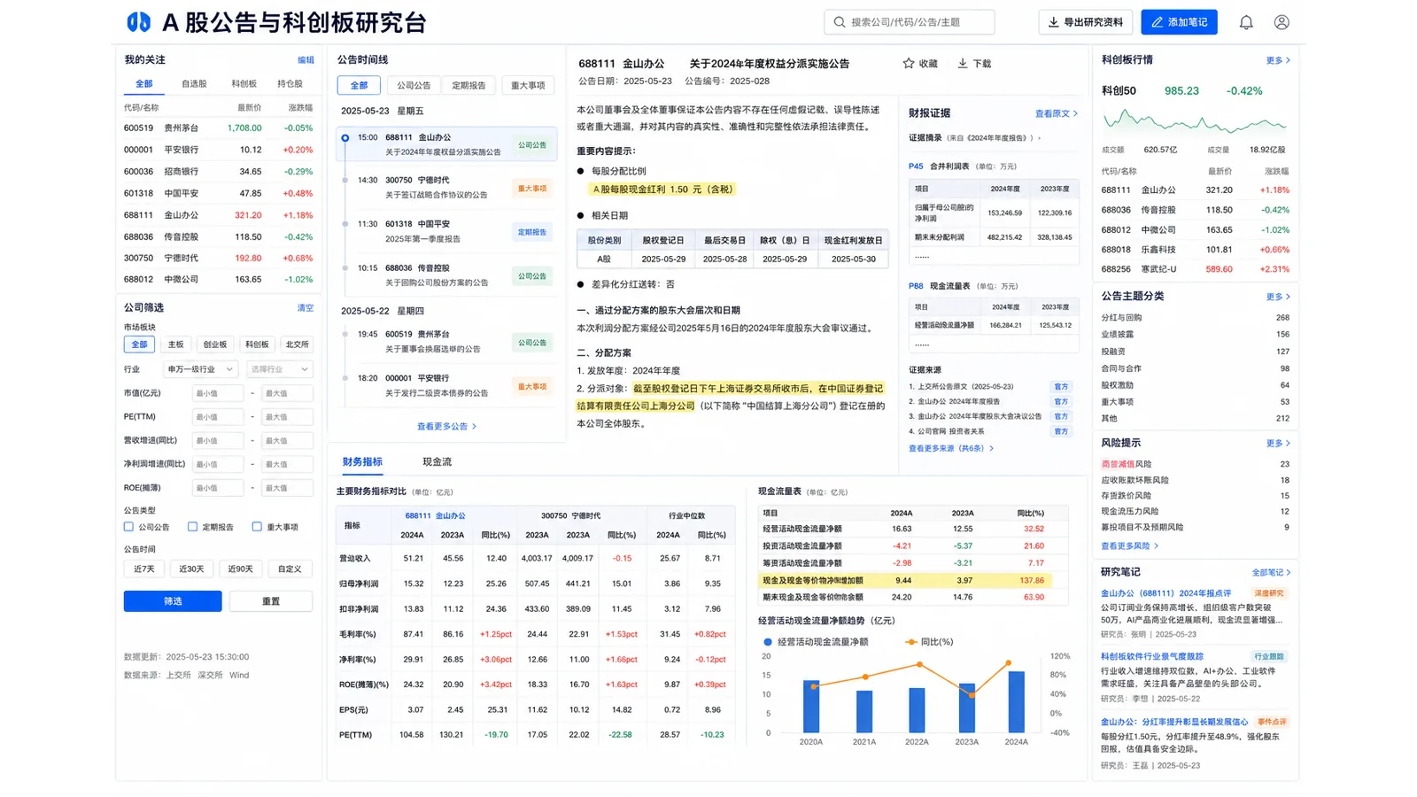Image resolution: width=1417 pixels, height=797 pixels.
Task: Click the 行业跟踪 tag on second note
Action: 1269,657
